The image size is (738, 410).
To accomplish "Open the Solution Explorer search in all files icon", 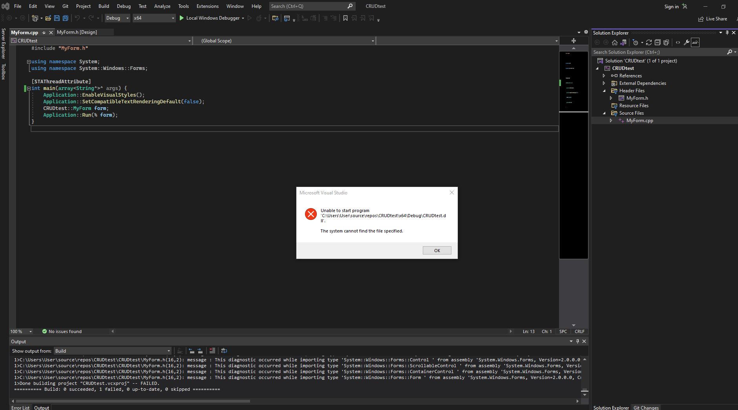I will click(730, 52).
